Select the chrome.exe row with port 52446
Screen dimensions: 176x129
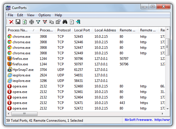coord(86,42)
